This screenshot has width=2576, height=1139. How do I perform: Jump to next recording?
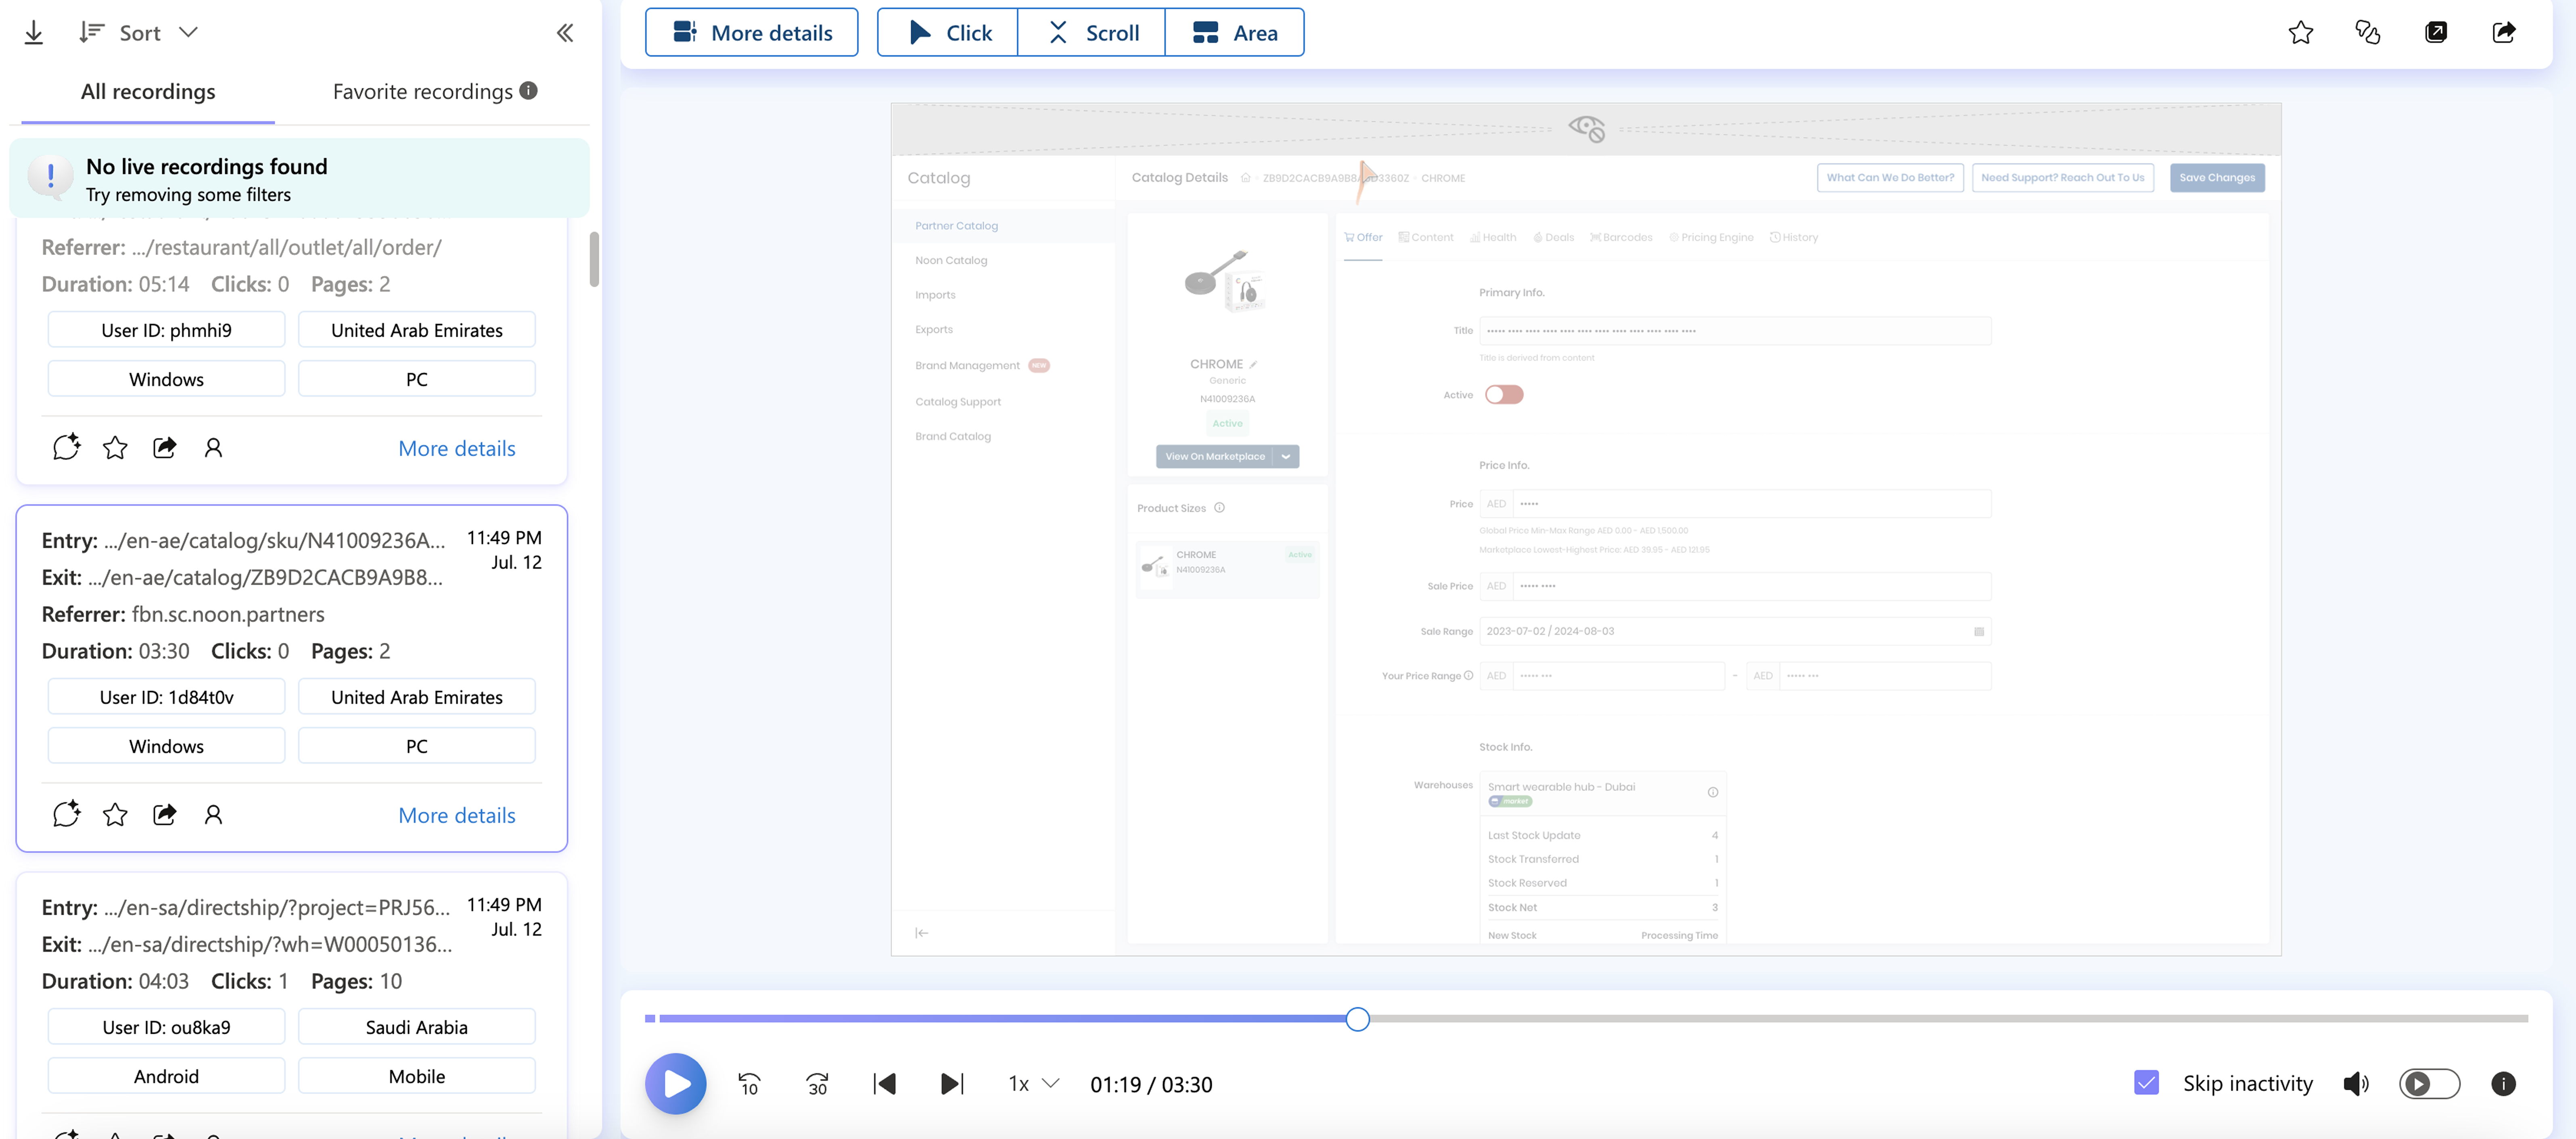[x=952, y=1084]
